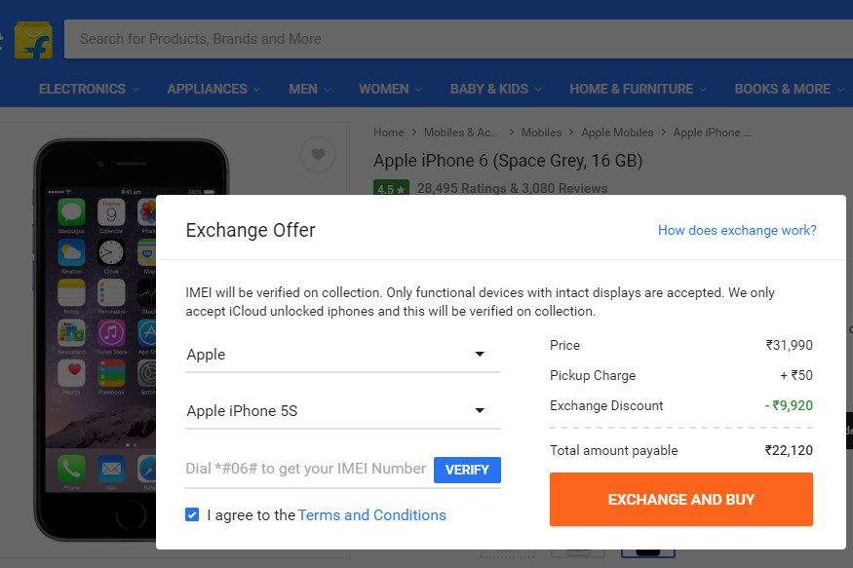The height and width of the screenshot is (568, 853).
Task: Click the Home breadcrumb link
Action: (x=388, y=132)
